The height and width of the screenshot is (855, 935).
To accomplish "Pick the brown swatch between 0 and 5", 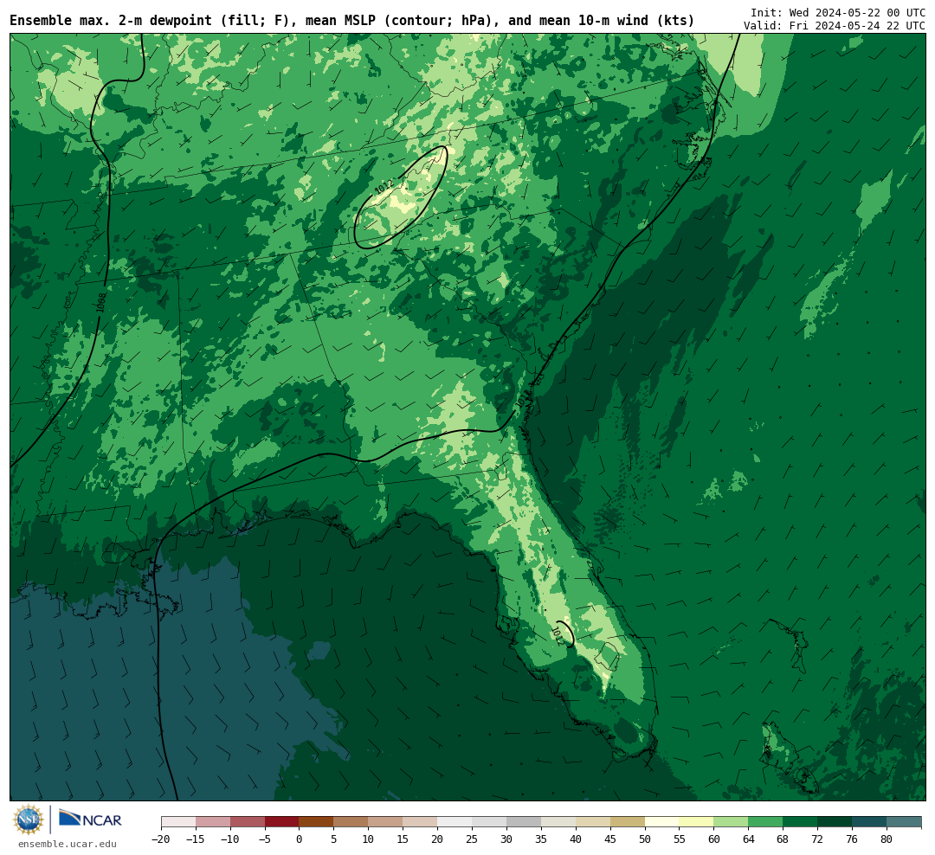I will coord(317,822).
